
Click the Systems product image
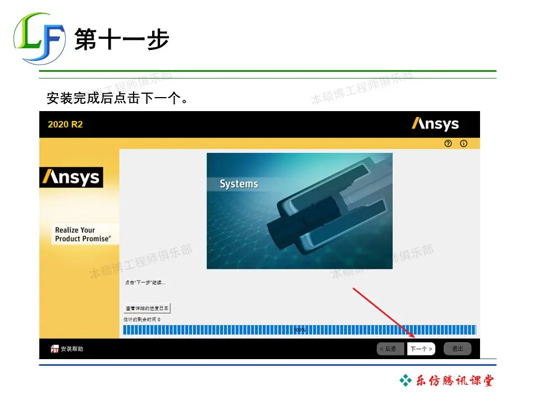(x=299, y=211)
